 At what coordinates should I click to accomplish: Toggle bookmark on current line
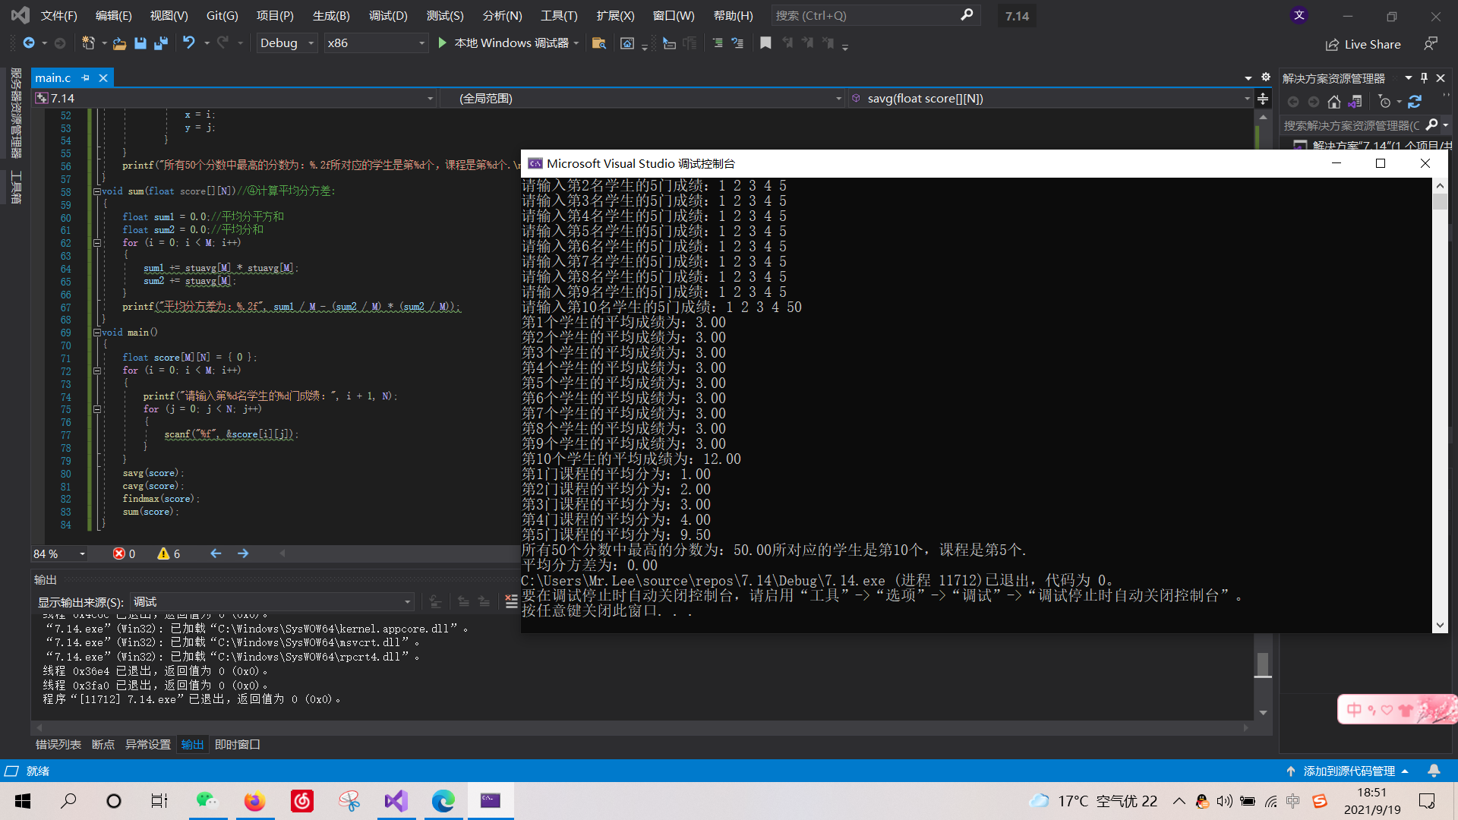pos(765,43)
